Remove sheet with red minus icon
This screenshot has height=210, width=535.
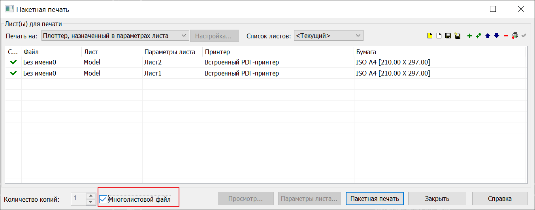coord(506,36)
